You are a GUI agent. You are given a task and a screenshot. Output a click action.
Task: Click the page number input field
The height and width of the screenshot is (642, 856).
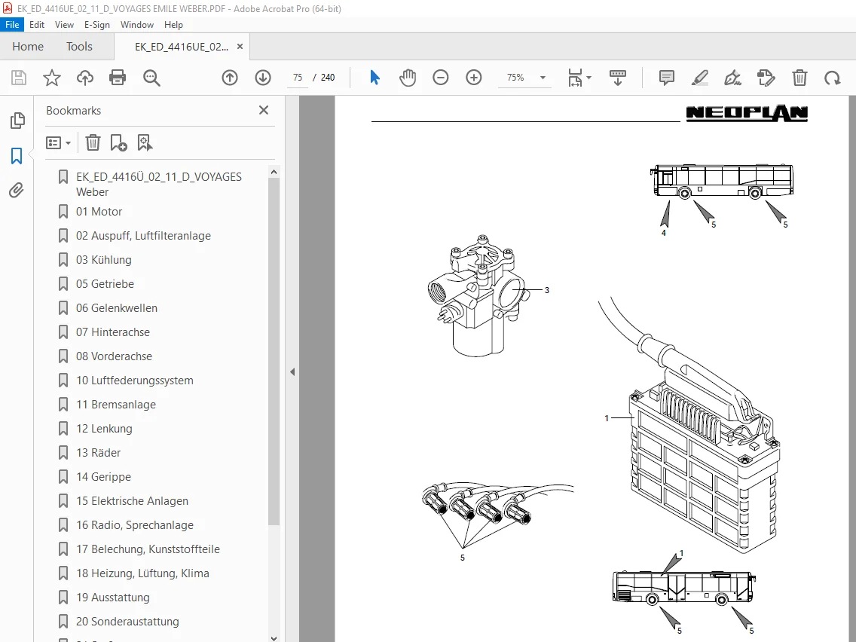pos(298,78)
